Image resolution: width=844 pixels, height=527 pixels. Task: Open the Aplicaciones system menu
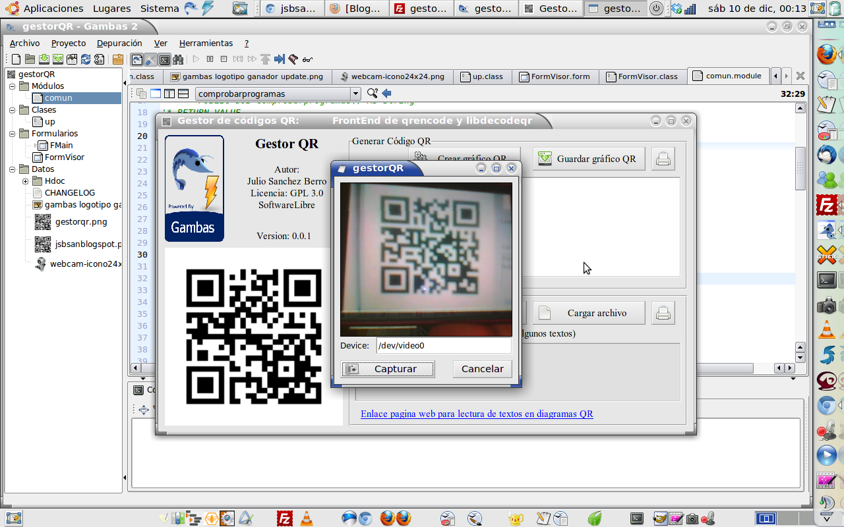(53, 9)
